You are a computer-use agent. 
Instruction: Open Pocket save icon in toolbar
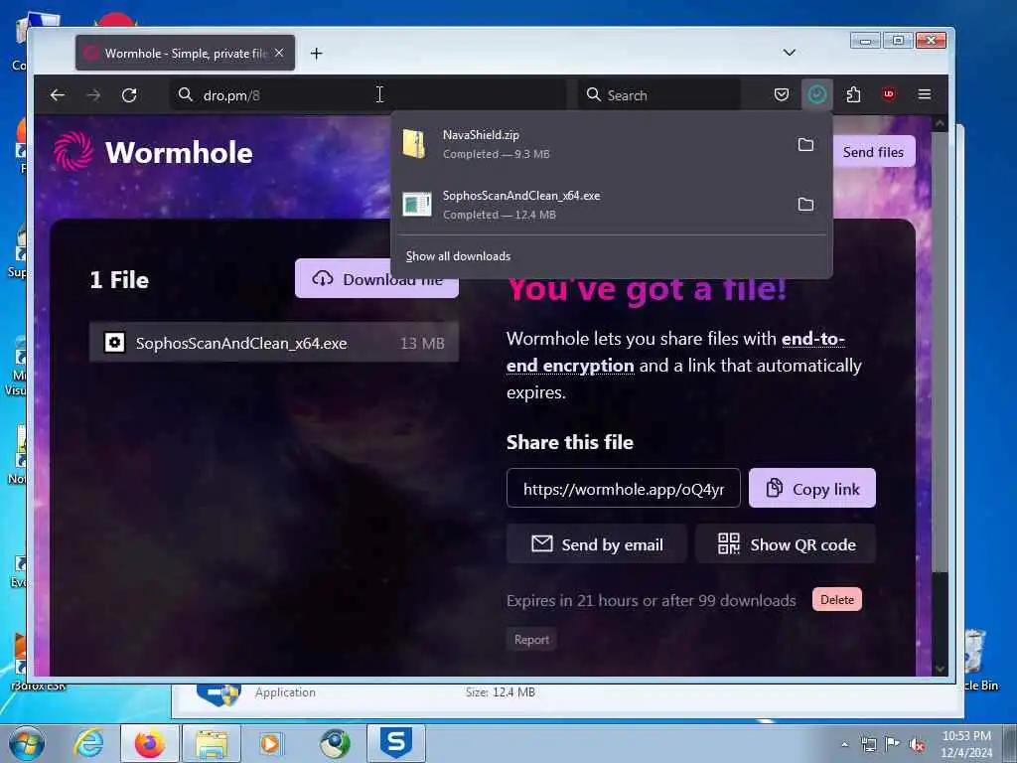click(782, 94)
